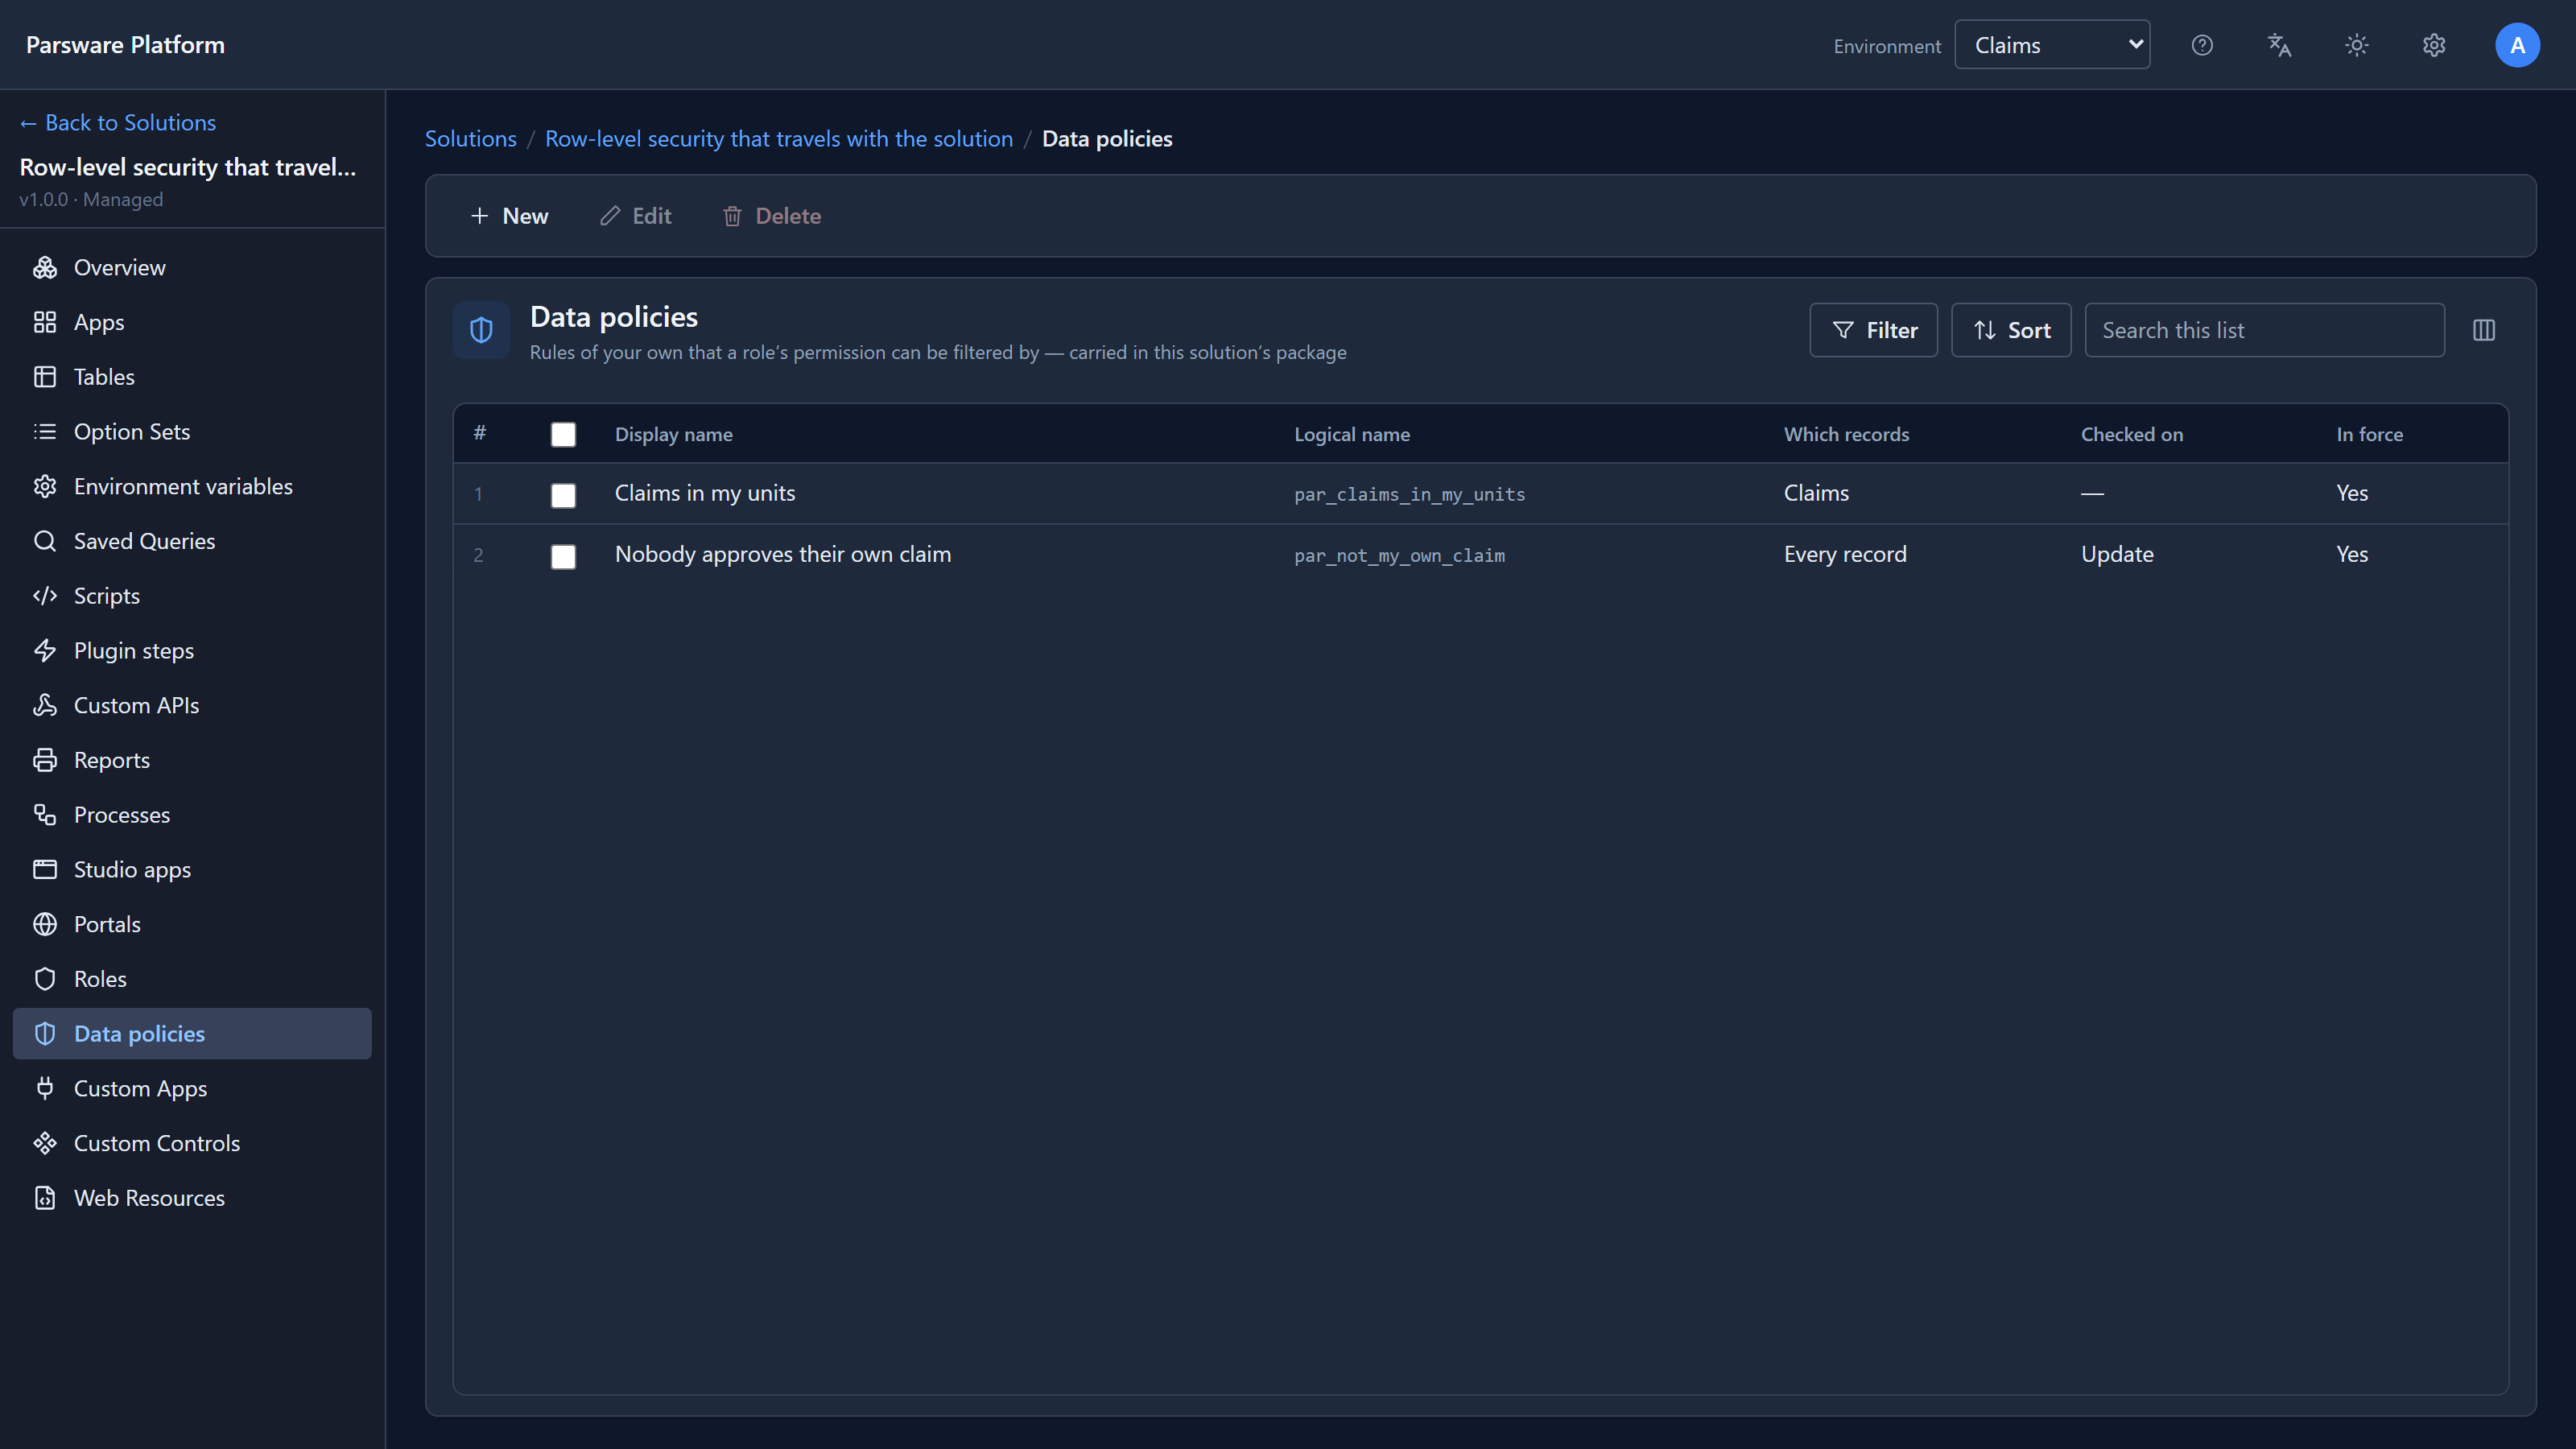Open Option Sets in the sidebar

coord(192,431)
